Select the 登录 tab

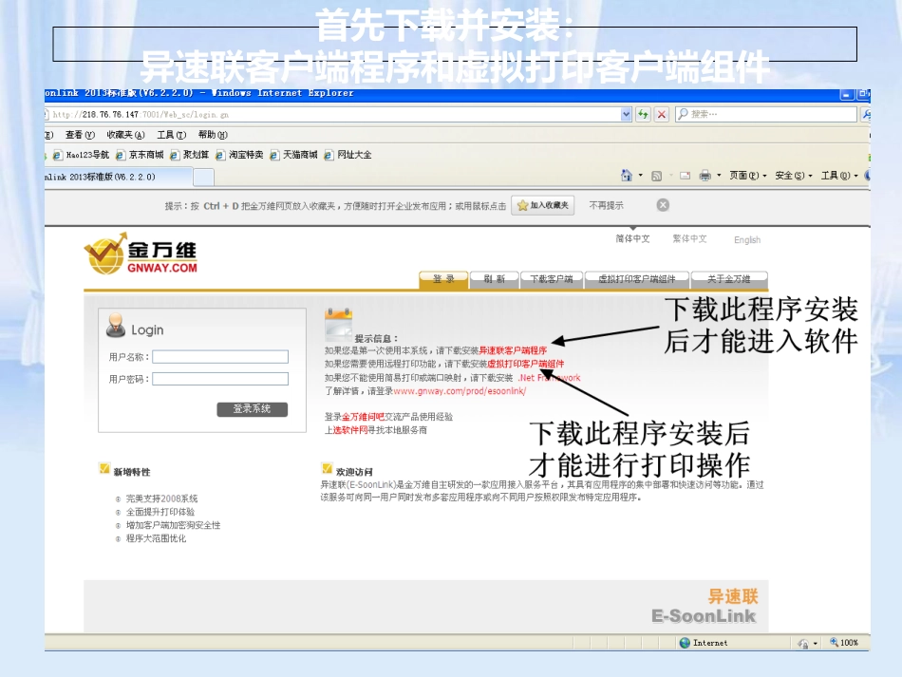[443, 279]
